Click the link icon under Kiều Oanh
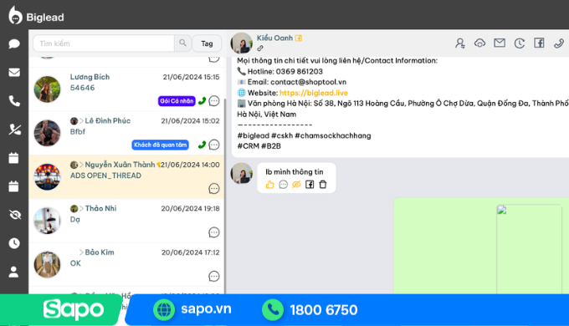The image size is (569, 326). [x=260, y=48]
